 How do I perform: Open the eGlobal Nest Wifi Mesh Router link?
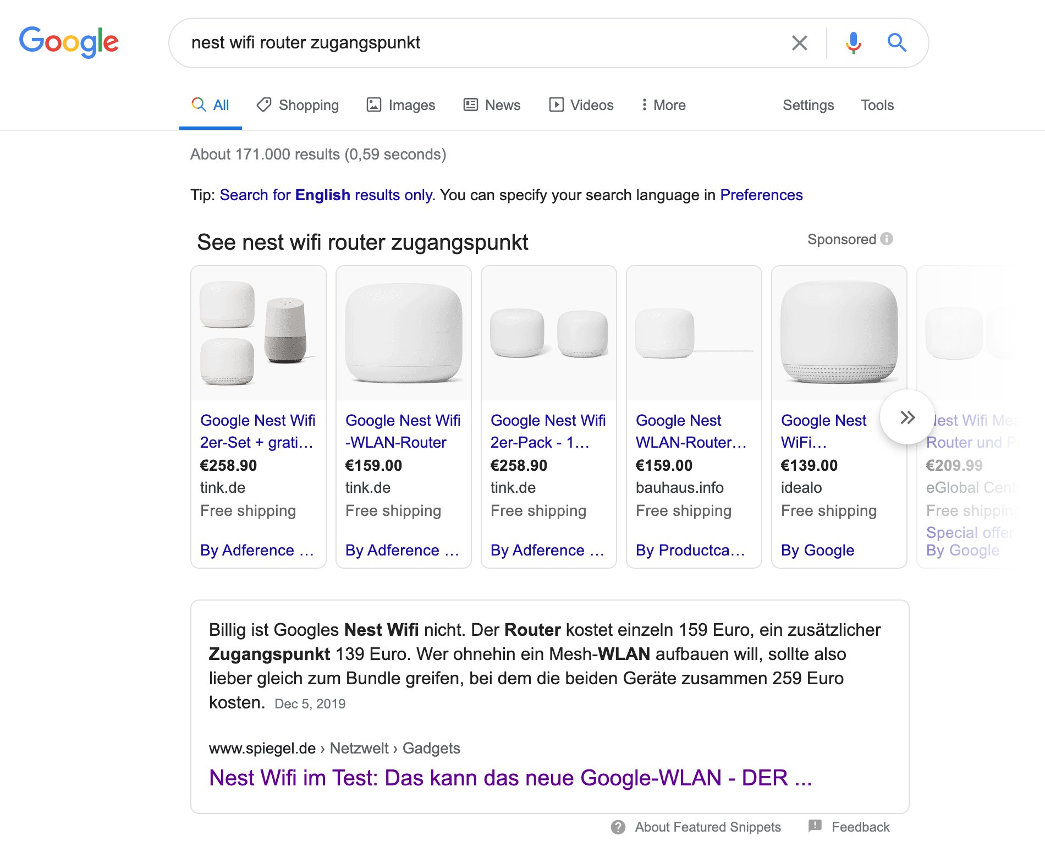click(x=972, y=431)
